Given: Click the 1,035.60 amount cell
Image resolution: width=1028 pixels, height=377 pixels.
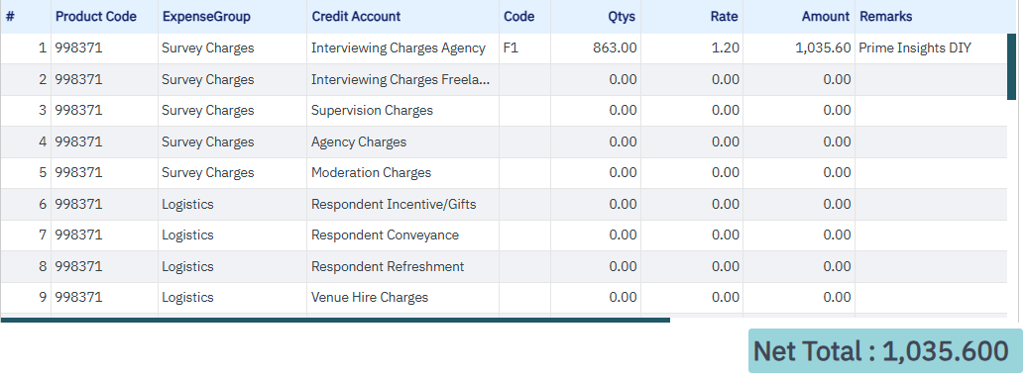Looking at the screenshot, I should click(x=799, y=48).
